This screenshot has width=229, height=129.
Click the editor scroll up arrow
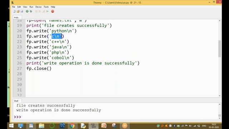click(x=219, y=21)
